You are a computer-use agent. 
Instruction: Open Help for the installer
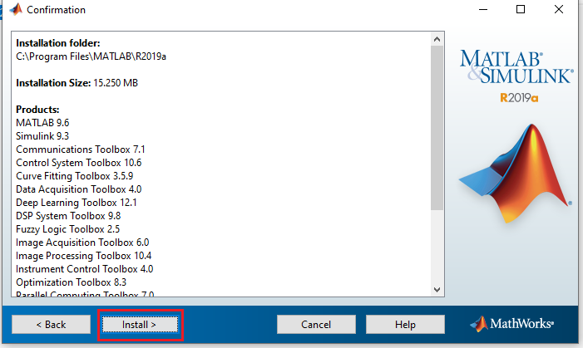coord(406,324)
